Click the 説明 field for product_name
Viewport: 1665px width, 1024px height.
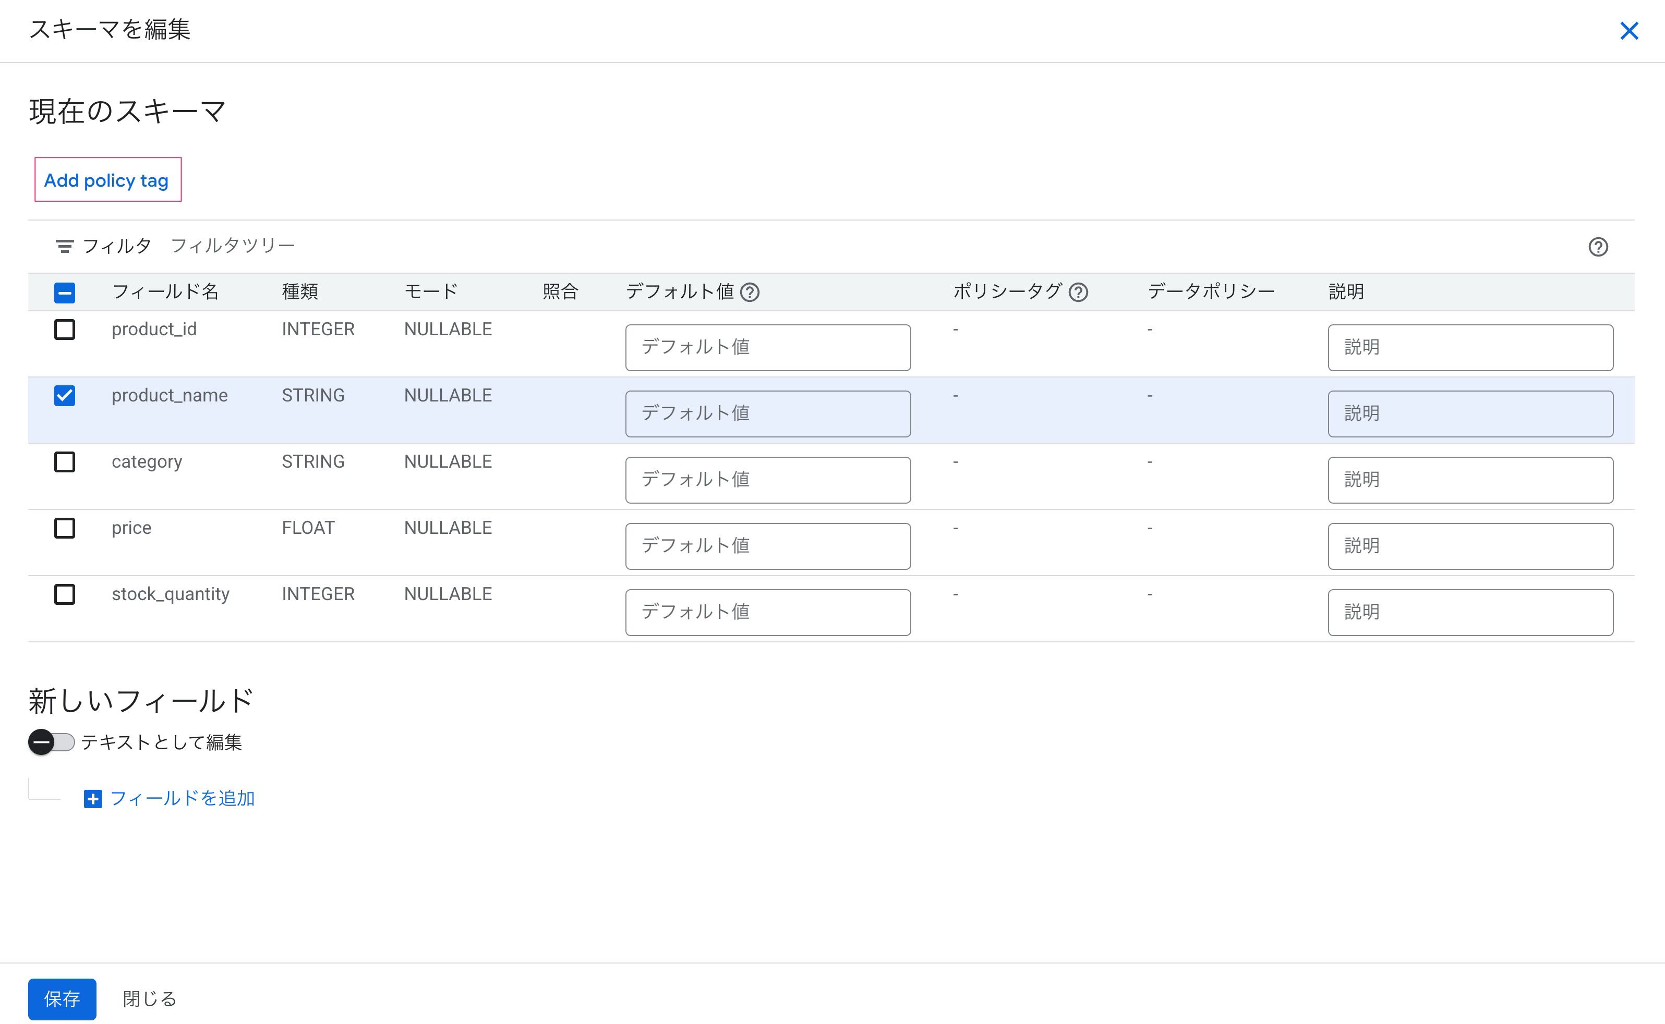(x=1470, y=414)
